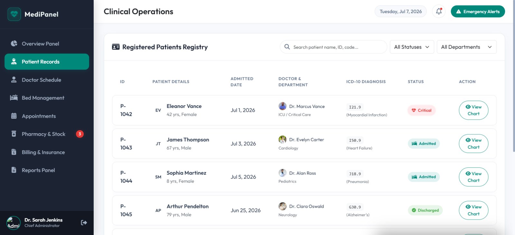The width and height of the screenshot is (515, 235).
Task: Click the I21.9 diagnosis code
Action: coord(355,107)
